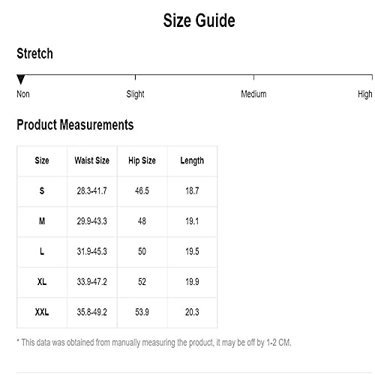Click the Product Measurements heading
This screenshot has height=375, width=375.
coord(75,124)
